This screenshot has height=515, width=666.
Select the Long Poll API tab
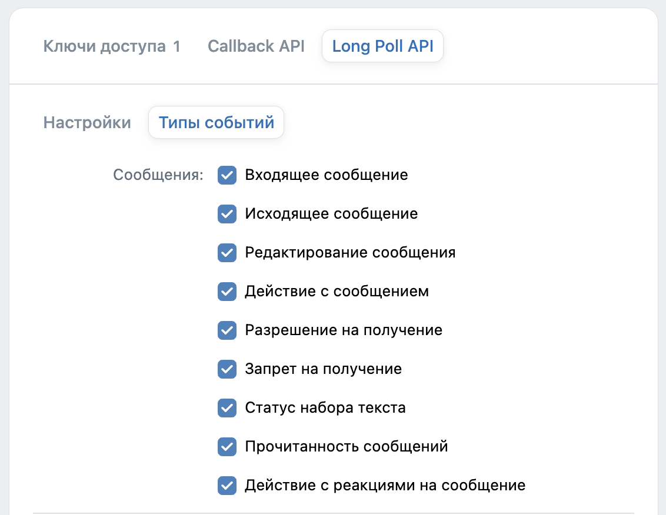click(382, 46)
